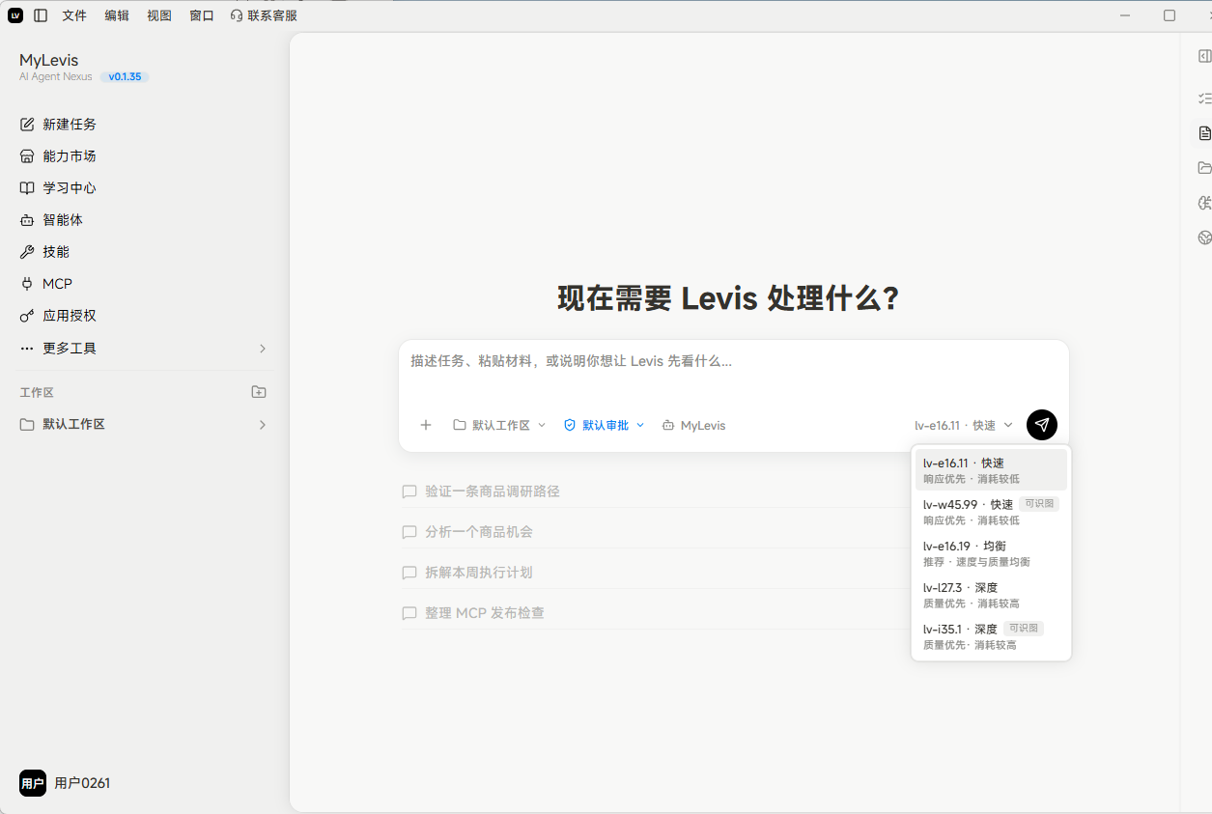Click the 工作区 section label
The width and height of the screenshot is (1212, 814).
[37, 393]
